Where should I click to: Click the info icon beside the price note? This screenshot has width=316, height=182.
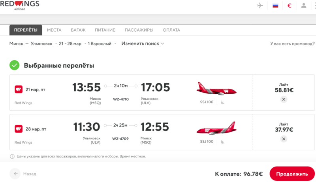12,156
